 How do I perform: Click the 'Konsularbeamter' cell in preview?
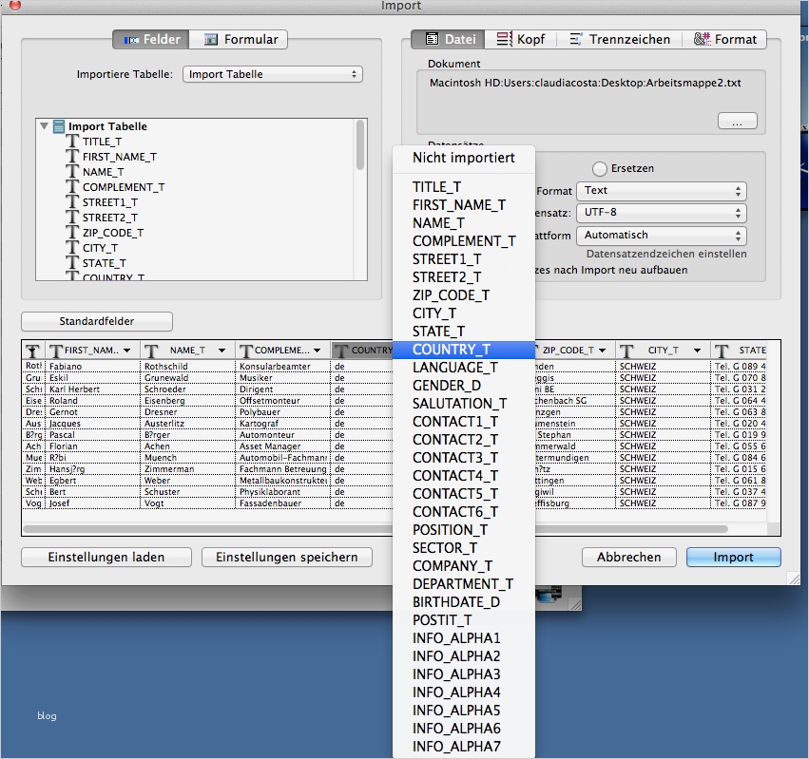pyautogui.click(x=282, y=367)
